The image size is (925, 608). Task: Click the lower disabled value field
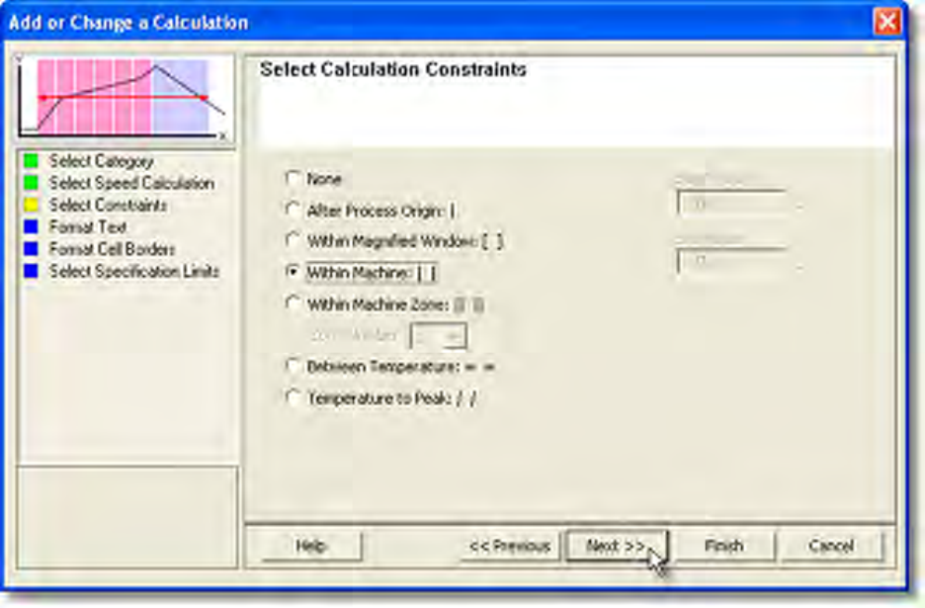732,260
